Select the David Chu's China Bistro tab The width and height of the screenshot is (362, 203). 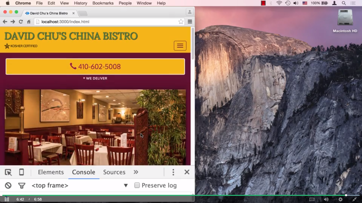coord(49,13)
